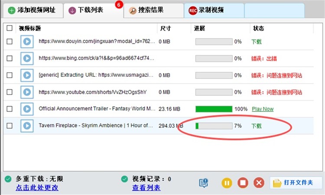Click the 视频标题 column header
Screen dimensions: 325x195
coord(30,29)
